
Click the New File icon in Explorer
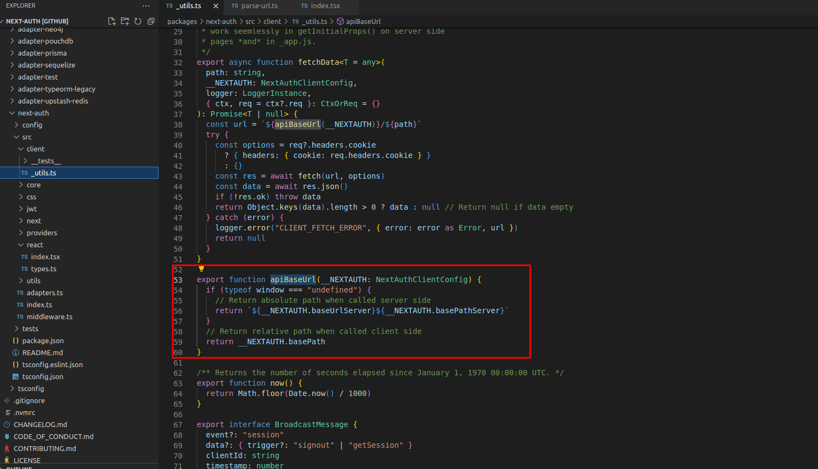(x=112, y=21)
